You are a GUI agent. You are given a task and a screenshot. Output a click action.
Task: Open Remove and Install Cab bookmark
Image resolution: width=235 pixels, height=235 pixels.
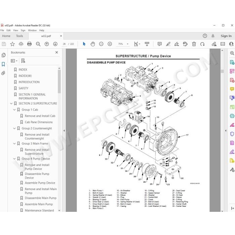click(40, 116)
